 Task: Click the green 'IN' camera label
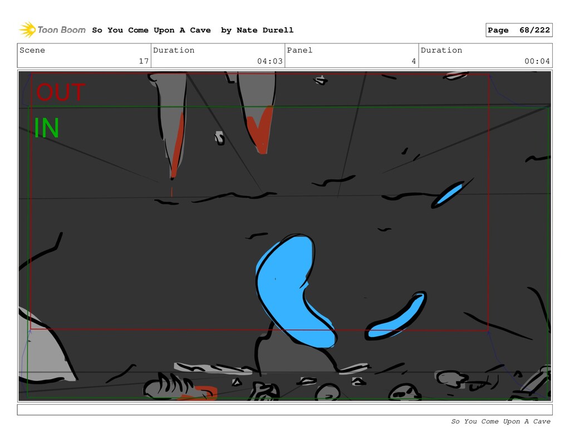click(46, 127)
